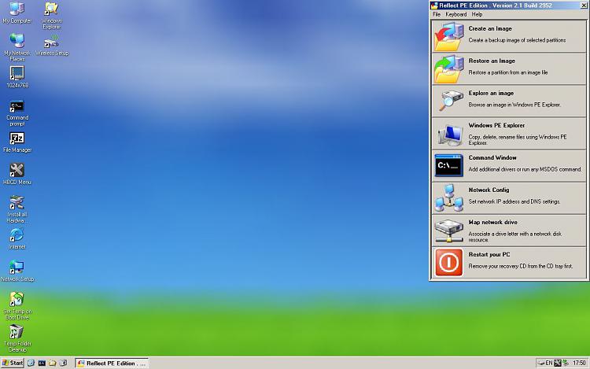This screenshot has width=590, height=369.
Task: Select Wireless Setup desktop shortcut
Action: tap(52, 45)
